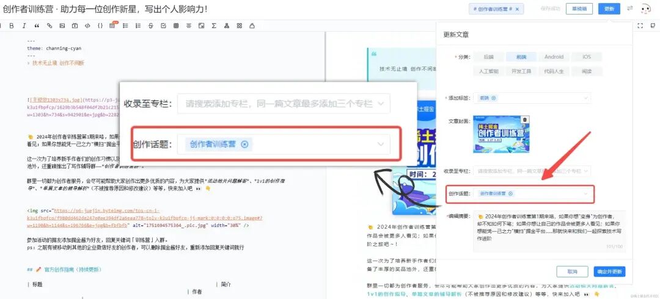
Task: Open the code highlight style icon
Action: click(252, 26)
